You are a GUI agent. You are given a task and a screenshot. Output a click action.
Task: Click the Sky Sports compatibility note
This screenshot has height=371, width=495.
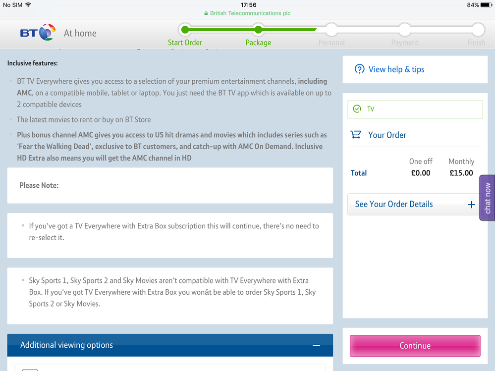[172, 292]
